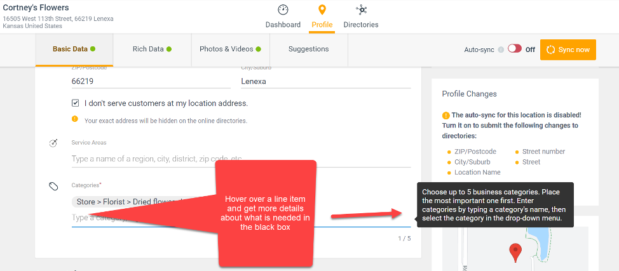The image size is (619, 271).
Task: Click the orange address-hidden info icon
Action: pos(75,119)
